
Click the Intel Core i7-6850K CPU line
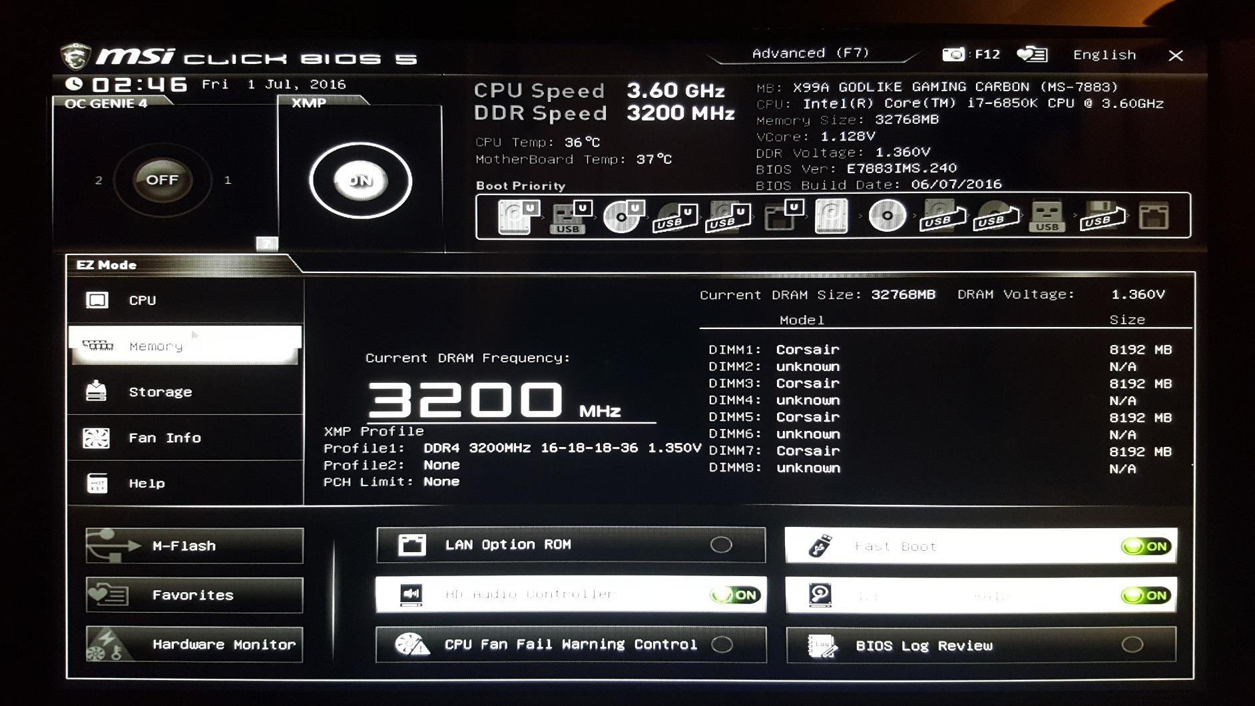(x=960, y=104)
